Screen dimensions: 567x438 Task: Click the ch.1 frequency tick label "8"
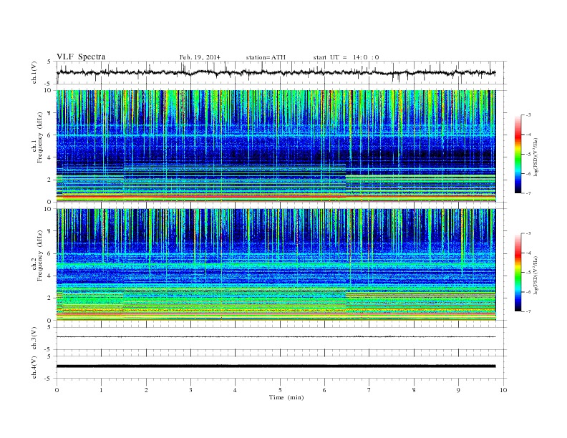(x=50, y=113)
